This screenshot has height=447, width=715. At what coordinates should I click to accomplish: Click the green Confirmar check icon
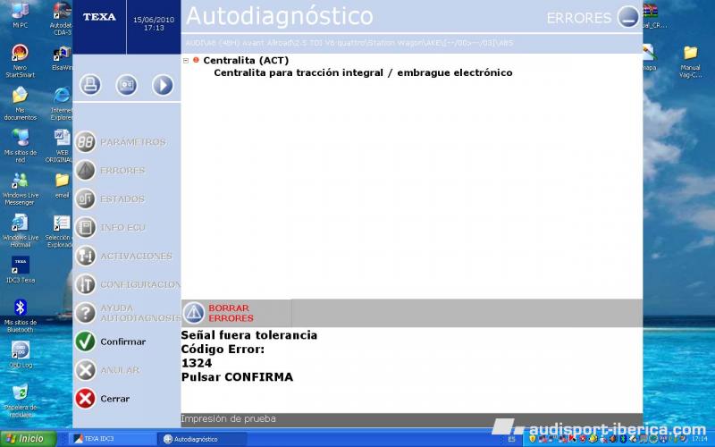point(85,342)
